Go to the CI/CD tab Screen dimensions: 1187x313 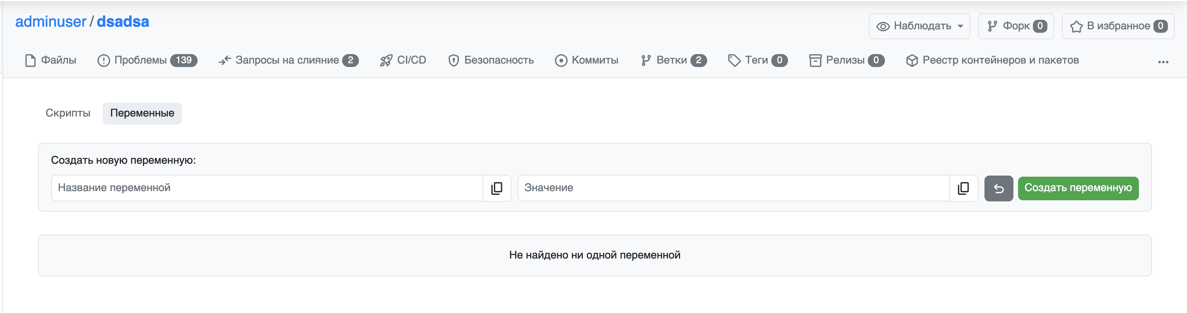[403, 60]
